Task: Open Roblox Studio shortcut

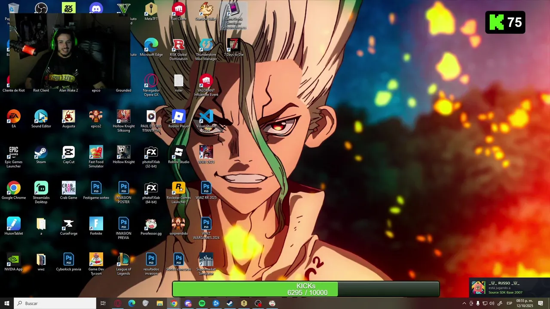Action: coord(179,155)
